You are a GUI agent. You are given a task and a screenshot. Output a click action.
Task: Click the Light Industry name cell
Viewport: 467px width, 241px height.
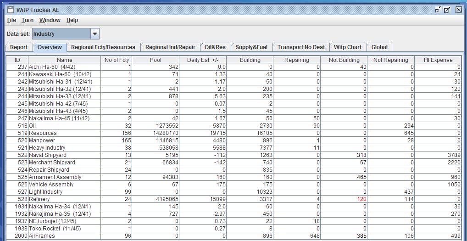[x=65, y=192]
